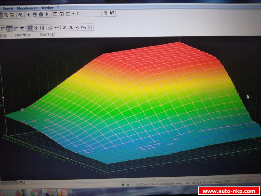Open help with yellow question mark icon
The image size is (261, 196).
(x=105, y=13)
